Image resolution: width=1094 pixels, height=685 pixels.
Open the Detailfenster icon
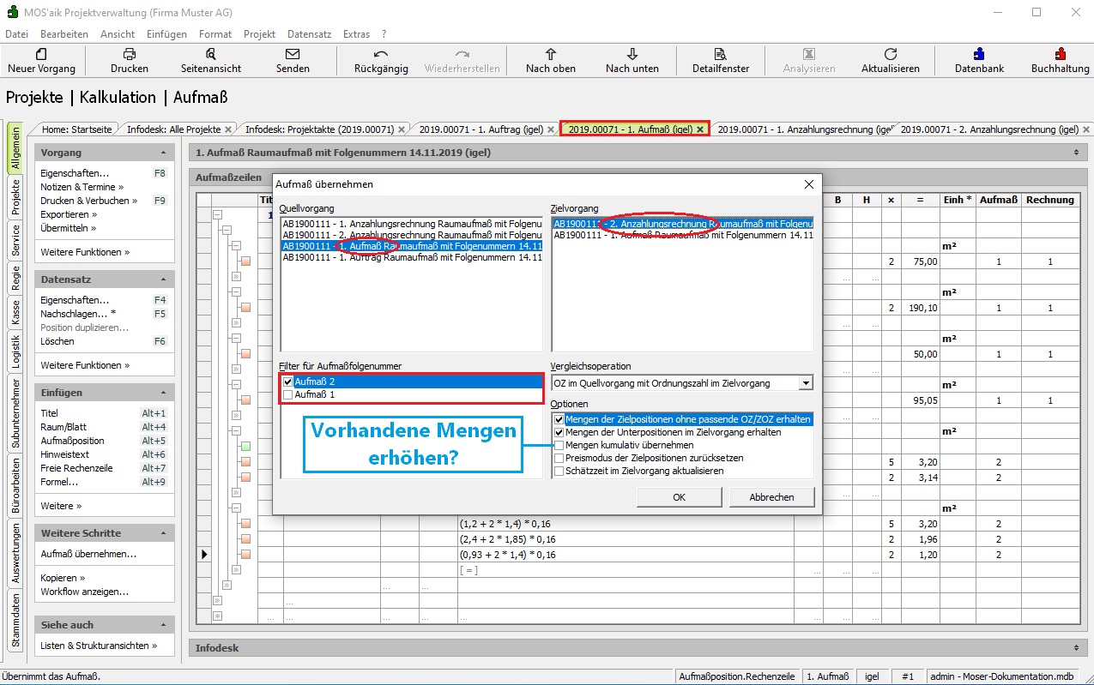pos(721,54)
